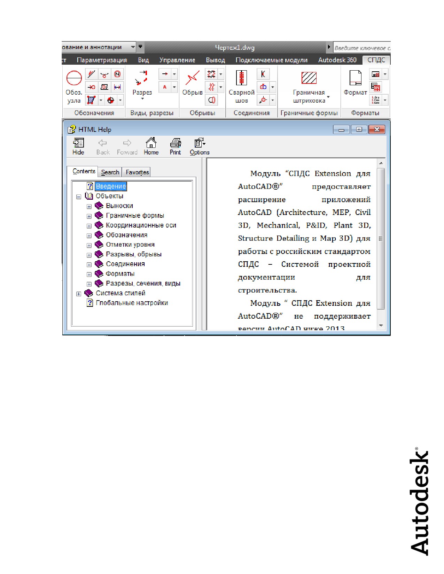
Task: Expand the Система стилей tree node
Action: tap(79, 294)
